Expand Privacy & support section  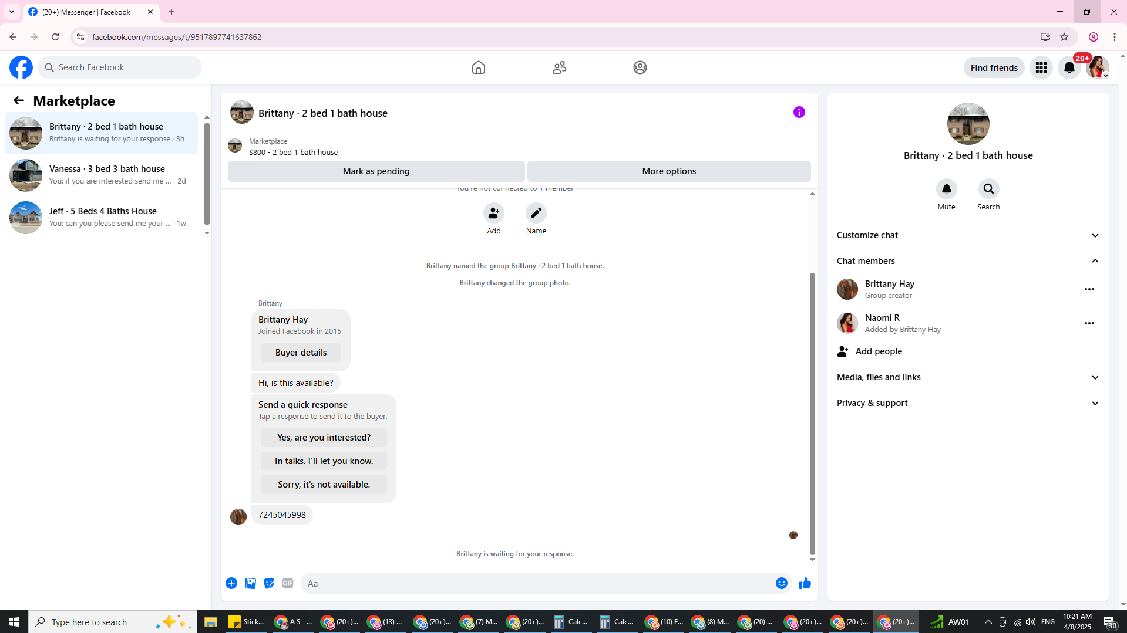[968, 403]
